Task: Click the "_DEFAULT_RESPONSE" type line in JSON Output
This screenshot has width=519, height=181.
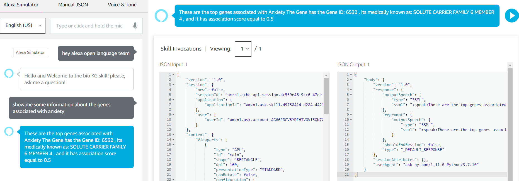Action: tap(413, 150)
